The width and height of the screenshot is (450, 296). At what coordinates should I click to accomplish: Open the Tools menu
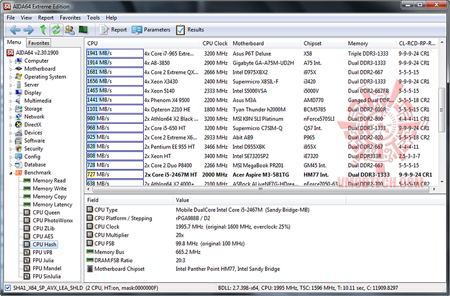(93, 18)
